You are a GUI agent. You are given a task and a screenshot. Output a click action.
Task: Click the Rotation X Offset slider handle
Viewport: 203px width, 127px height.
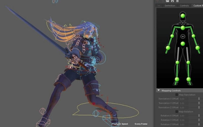(199, 116)
